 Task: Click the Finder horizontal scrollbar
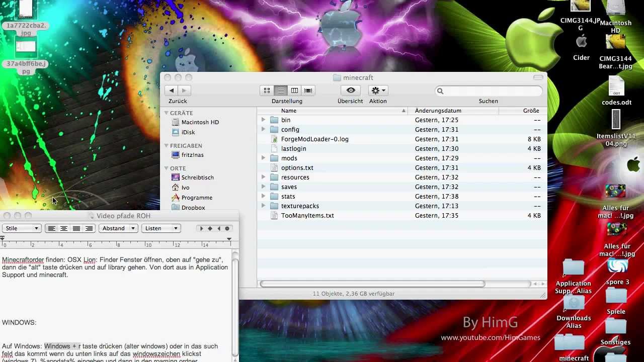pyautogui.click(x=372, y=284)
